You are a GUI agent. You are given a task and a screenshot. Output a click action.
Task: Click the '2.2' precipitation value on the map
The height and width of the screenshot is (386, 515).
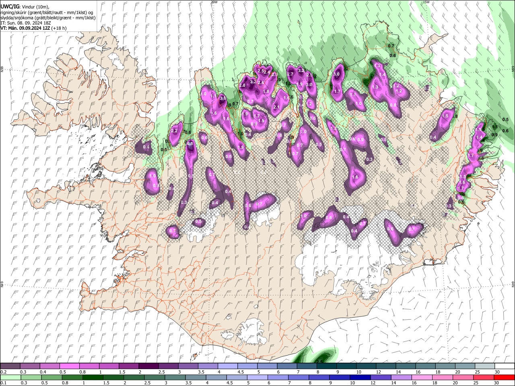174,131
